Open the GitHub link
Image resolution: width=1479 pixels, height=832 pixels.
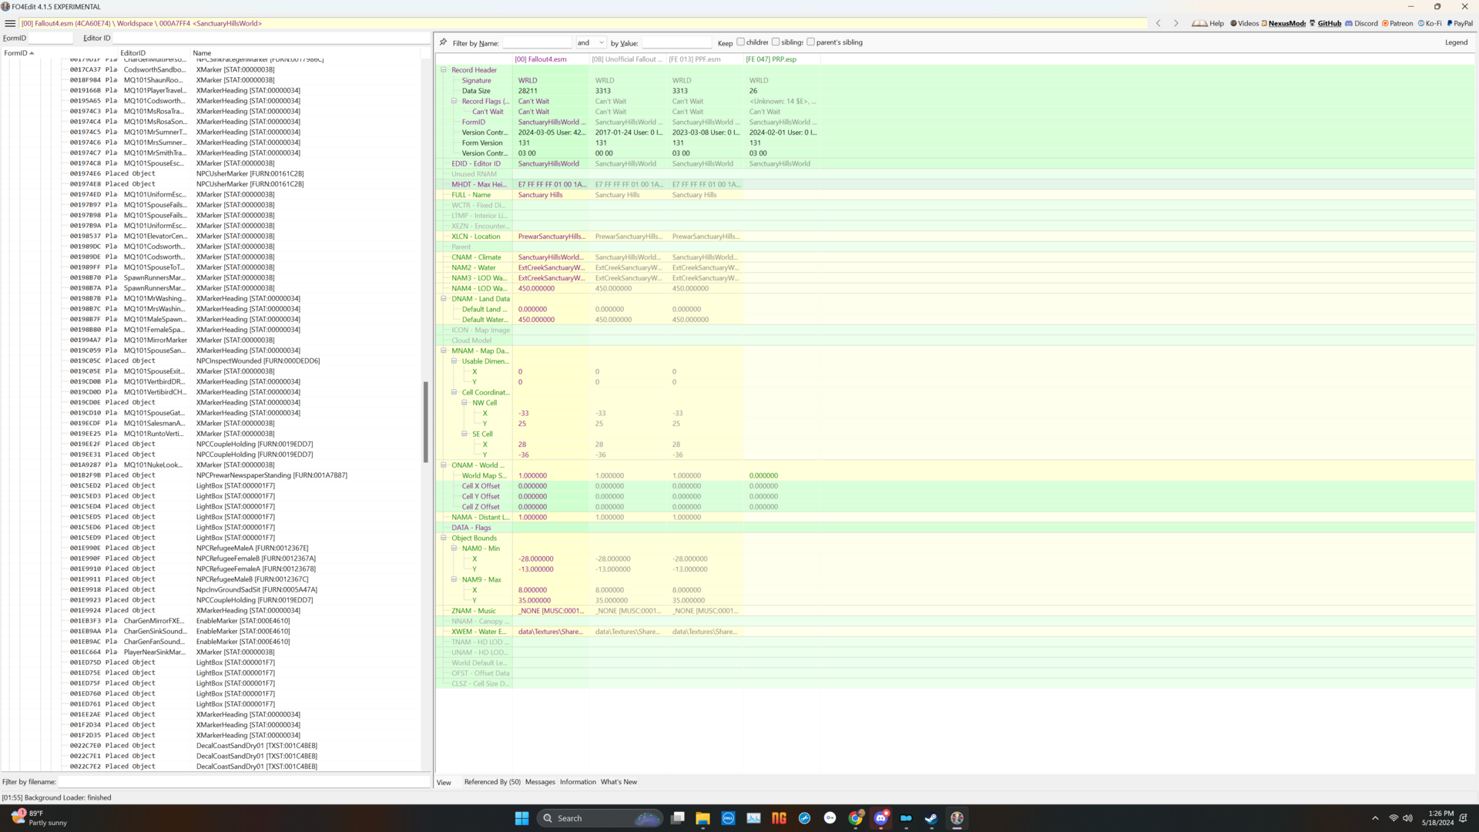[1325, 23]
